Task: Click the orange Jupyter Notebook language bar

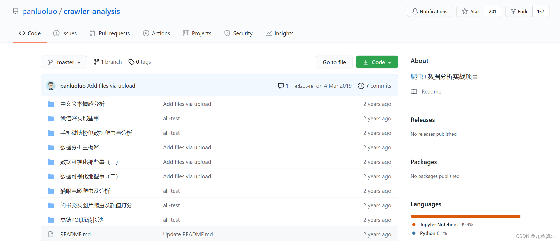Action: [x=465, y=216]
